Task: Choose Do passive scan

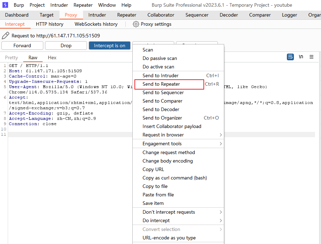Action: pos(178,59)
